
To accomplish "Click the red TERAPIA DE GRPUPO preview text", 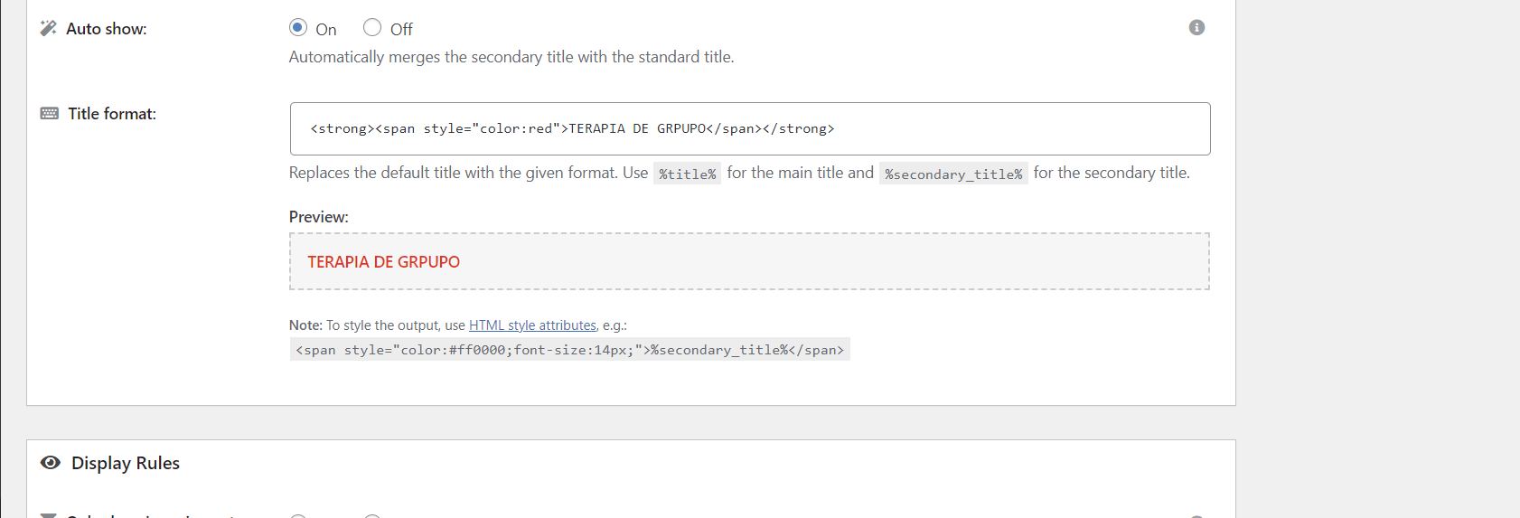I will (383, 262).
